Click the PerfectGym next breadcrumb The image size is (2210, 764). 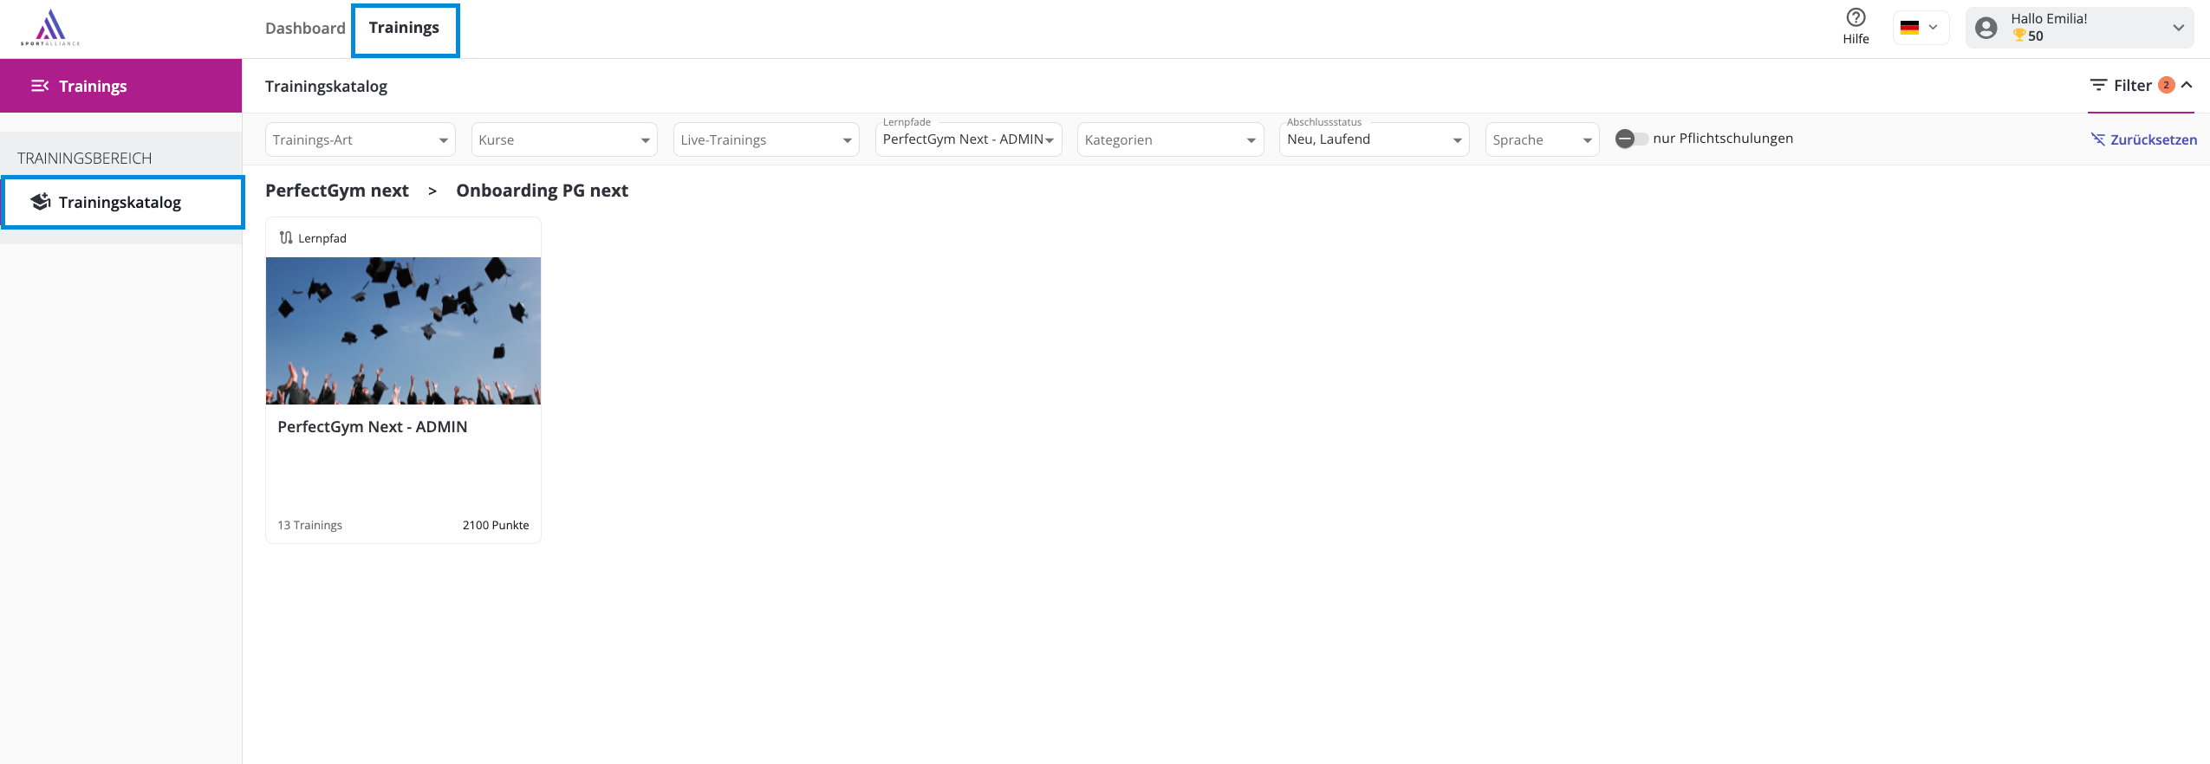tap(337, 191)
